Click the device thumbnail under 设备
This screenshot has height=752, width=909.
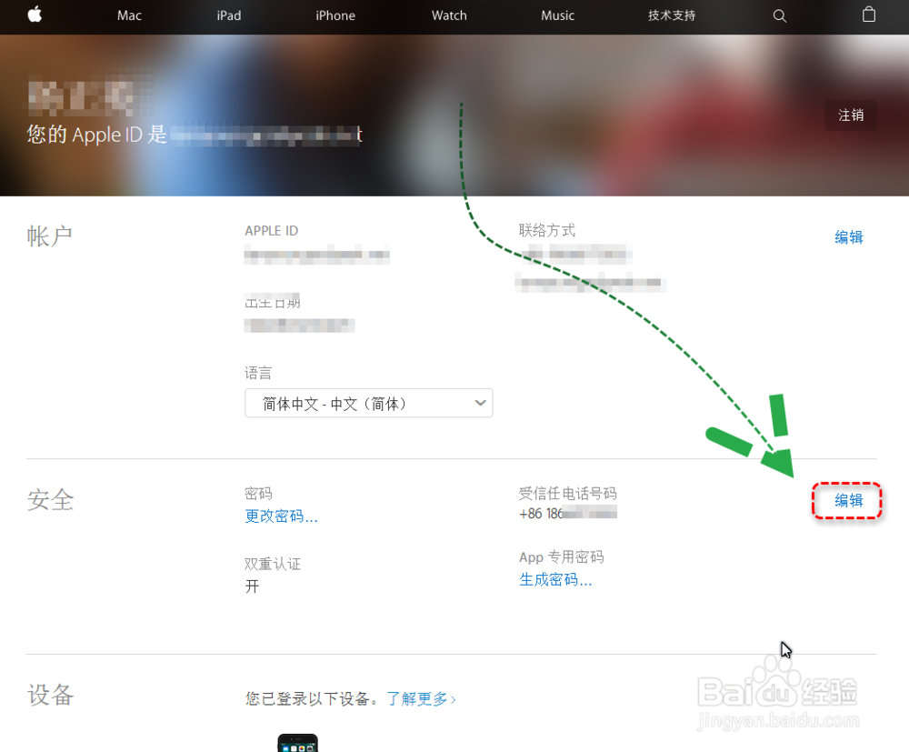click(x=297, y=743)
